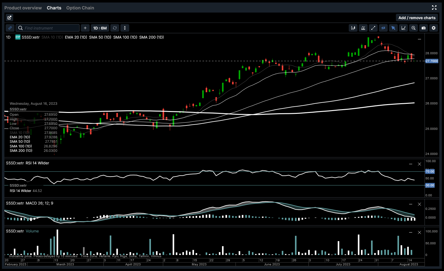The image size is (444, 271).
Task: Minimize the RSI 14 Wilder pane
Action: (x=410, y=164)
